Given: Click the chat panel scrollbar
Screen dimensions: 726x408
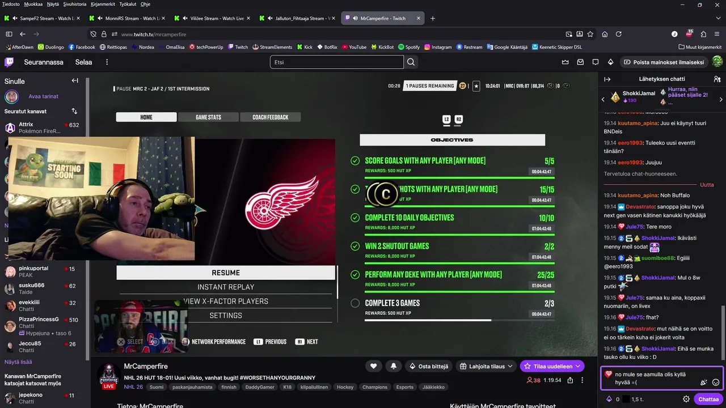Looking at the screenshot, I should tap(723, 333).
